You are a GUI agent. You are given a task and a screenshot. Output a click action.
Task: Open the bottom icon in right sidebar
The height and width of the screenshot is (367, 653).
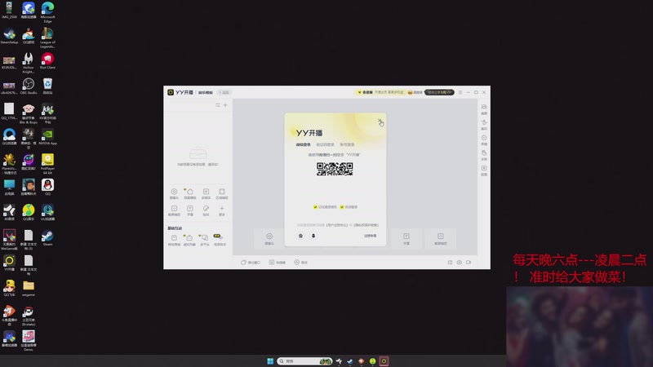pos(484,170)
